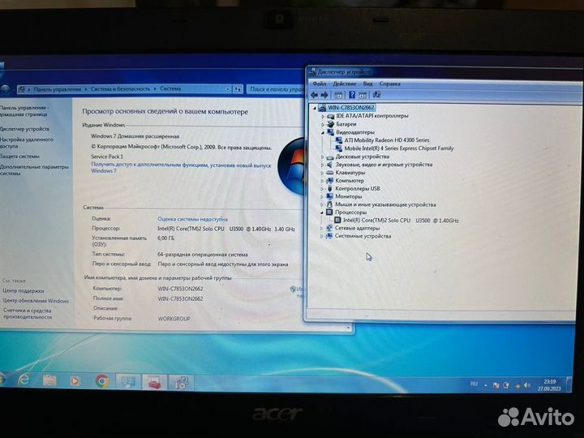Click the network icon in system tray

517,386
